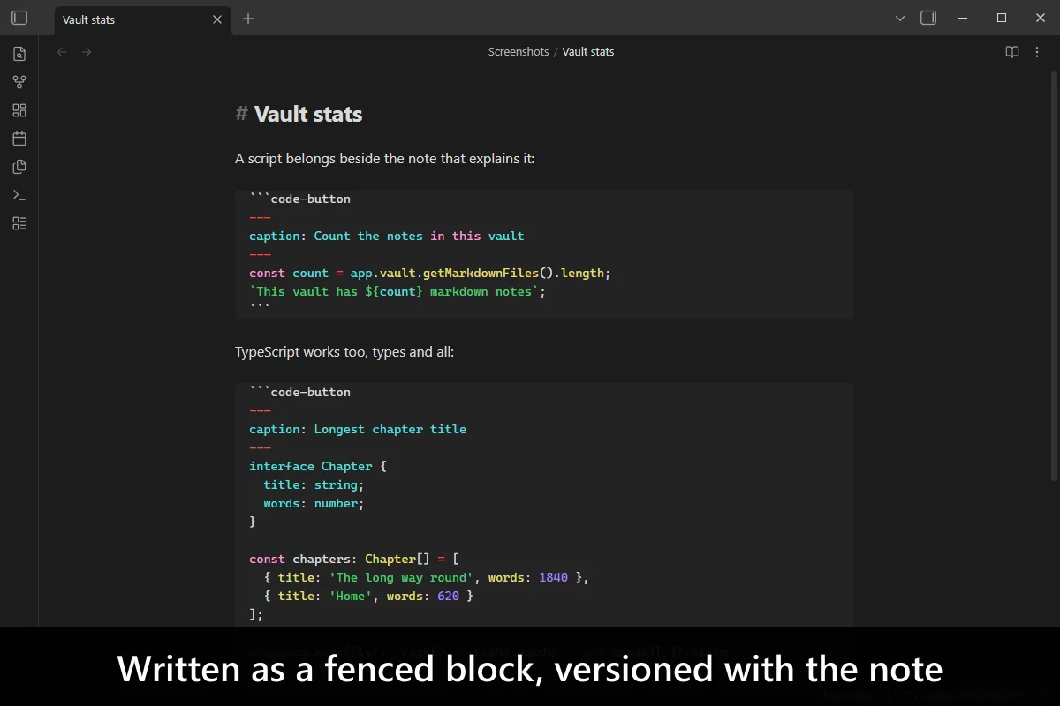Screen dimensions: 1060x706
Task: Expand the tab list chevron
Action: coord(900,18)
